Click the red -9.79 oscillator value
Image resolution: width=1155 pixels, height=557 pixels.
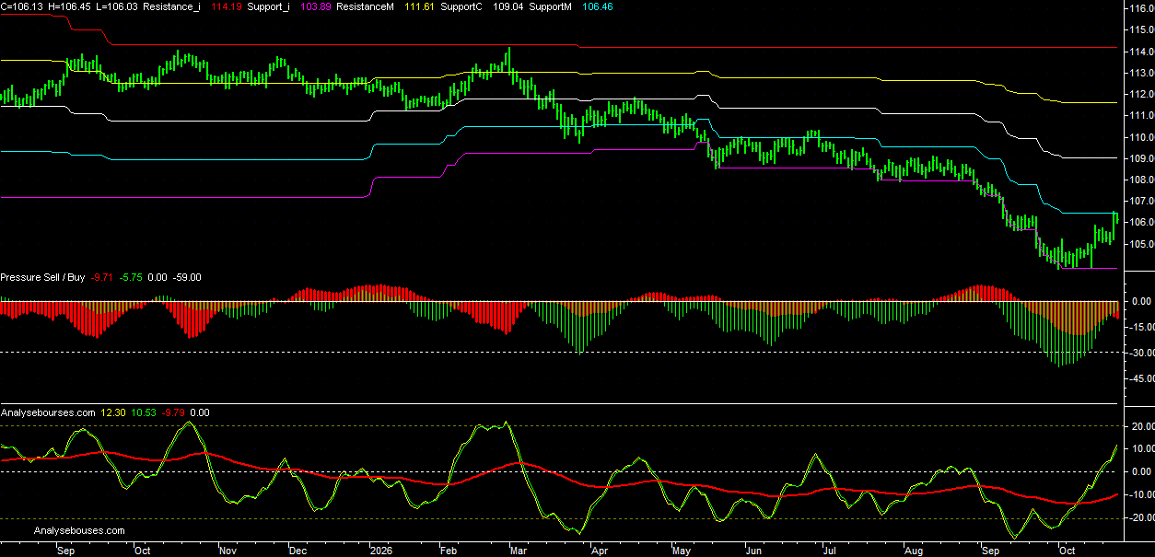point(173,412)
